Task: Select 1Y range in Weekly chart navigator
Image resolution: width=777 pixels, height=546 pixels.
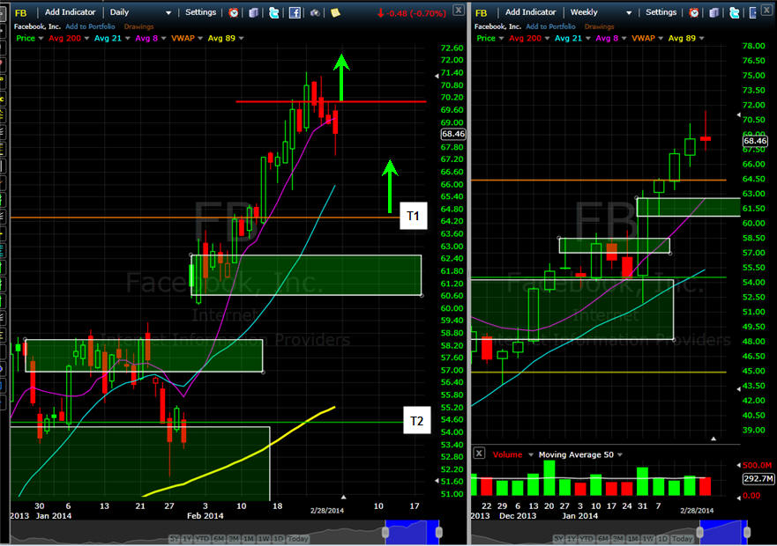Action: pyautogui.click(x=572, y=539)
